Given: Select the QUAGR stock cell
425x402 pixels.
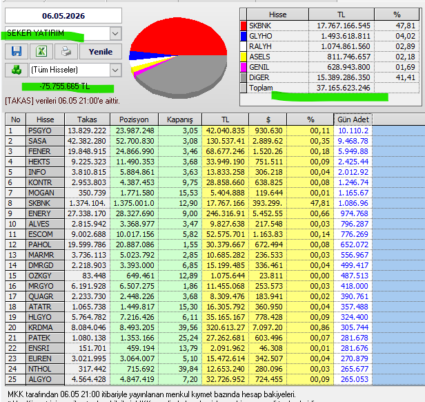Looking at the screenshot, I should click(x=46, y=296).
